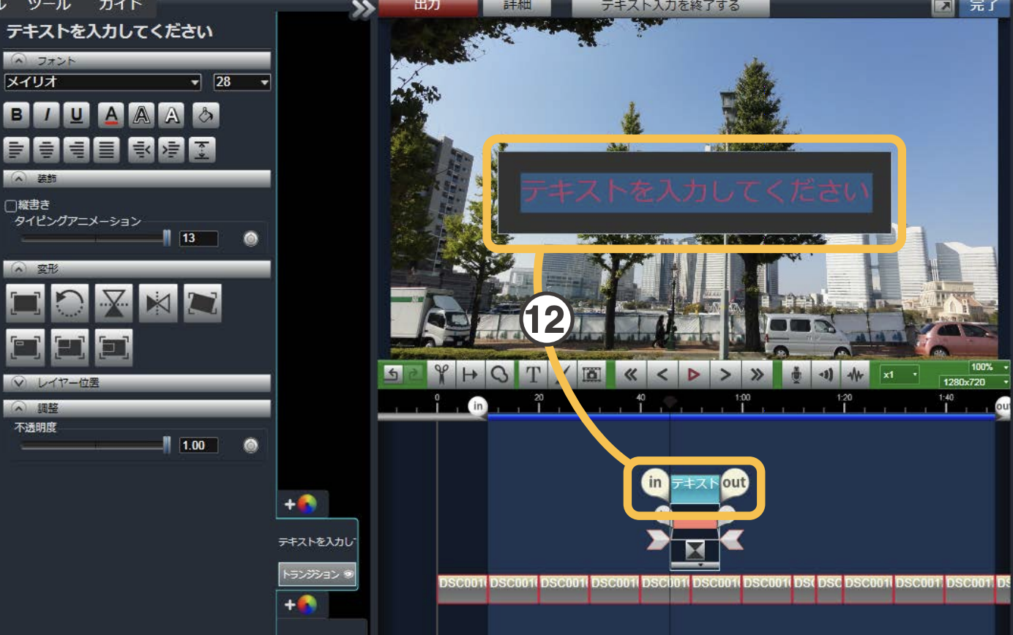Image resolution: width=1013 pixels, height=635 pixels.
Task: Click テキスト入力を終了する button
Action: tap(670, 7)
